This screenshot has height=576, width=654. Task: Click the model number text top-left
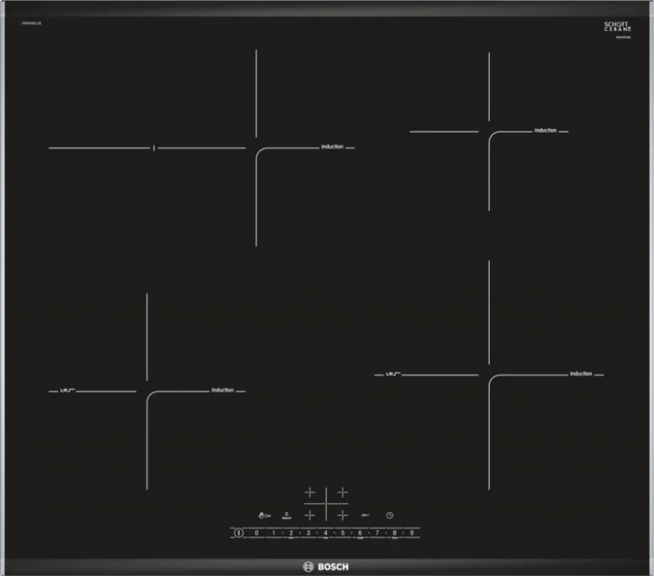click(32, 23)
